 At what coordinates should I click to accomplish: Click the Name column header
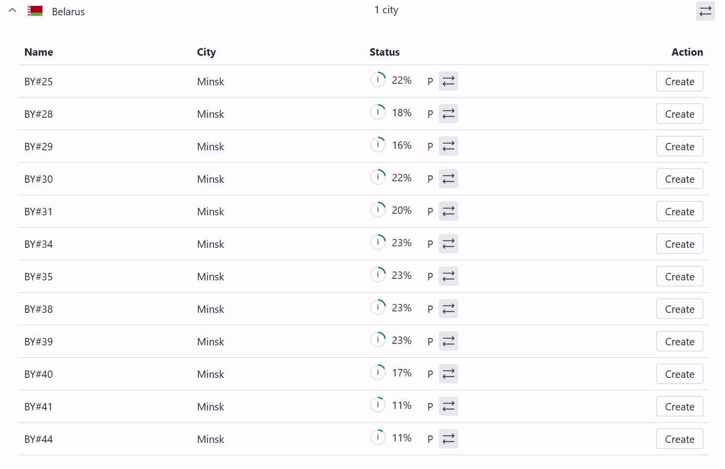coord(38,52)
